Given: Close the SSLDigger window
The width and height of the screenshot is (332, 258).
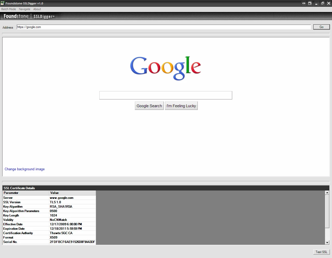Looking at the screenshot, I should point(329,3).
